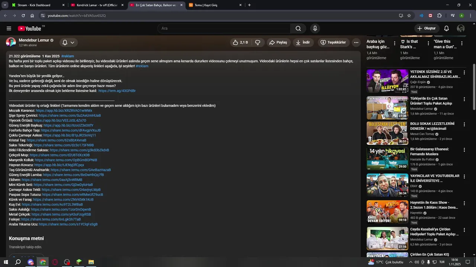The height and width of the screenshot is (267, 476).
Task: Click the Paylaş share button
Action: click(278, 43)
